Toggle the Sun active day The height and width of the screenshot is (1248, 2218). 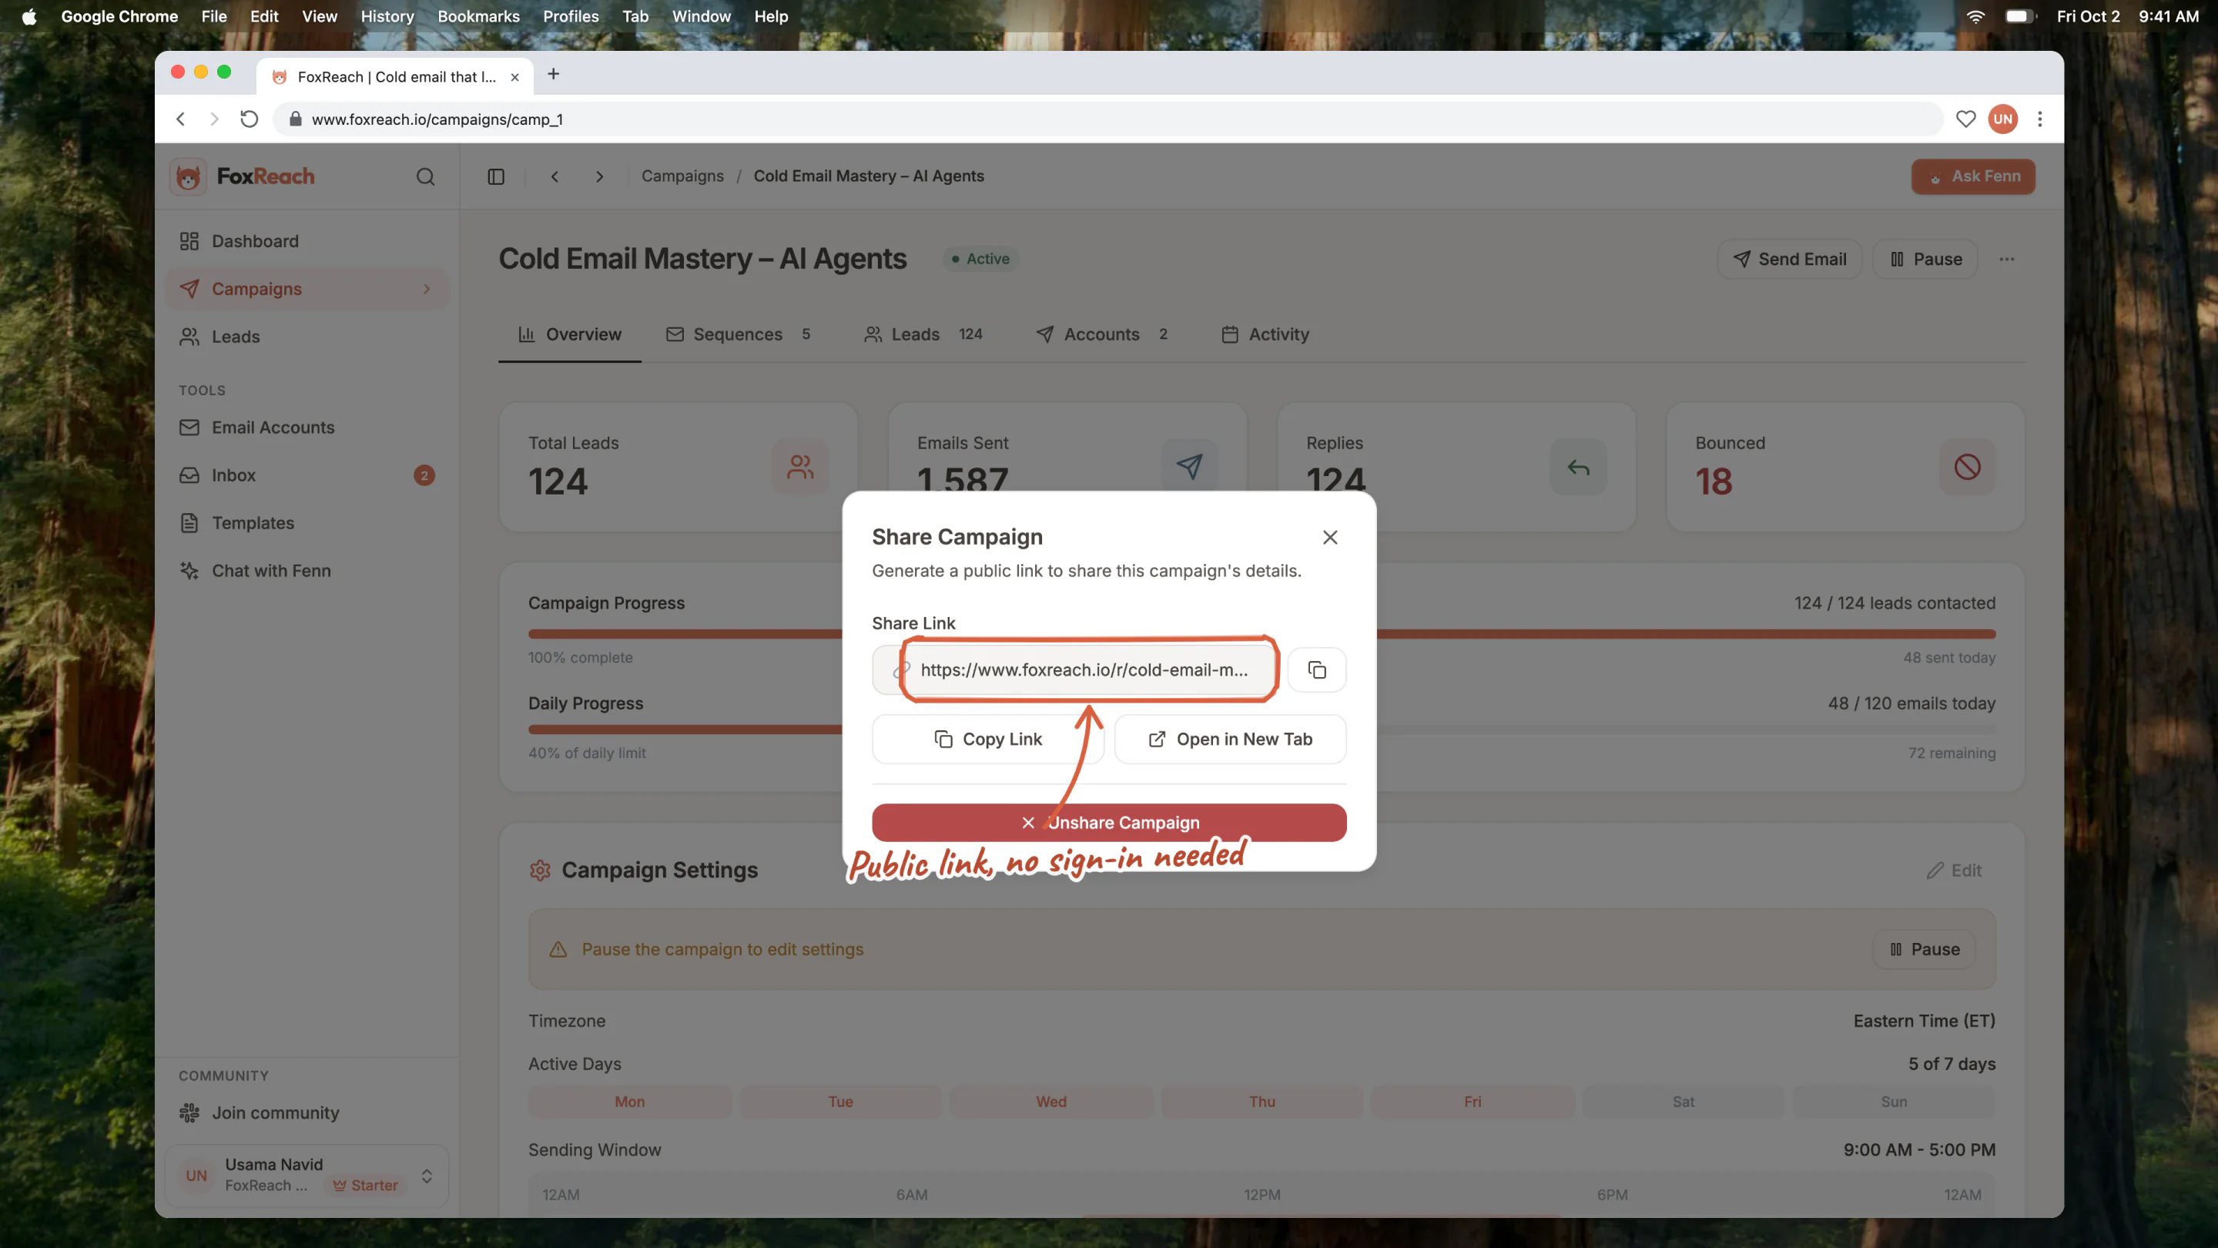[x=1894, y=1102]
